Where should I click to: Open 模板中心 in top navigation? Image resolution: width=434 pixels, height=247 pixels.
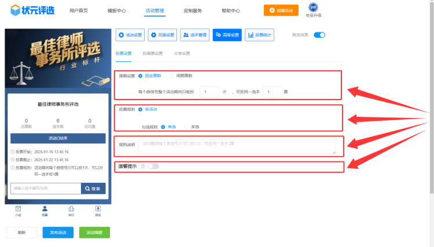tap(116, 10)
